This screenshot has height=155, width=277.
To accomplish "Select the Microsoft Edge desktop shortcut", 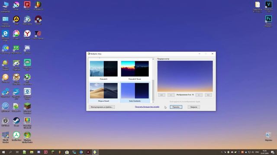I will [6, 36].
